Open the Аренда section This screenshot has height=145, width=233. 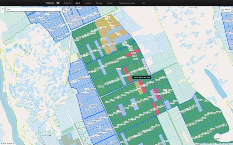[99, 3]
